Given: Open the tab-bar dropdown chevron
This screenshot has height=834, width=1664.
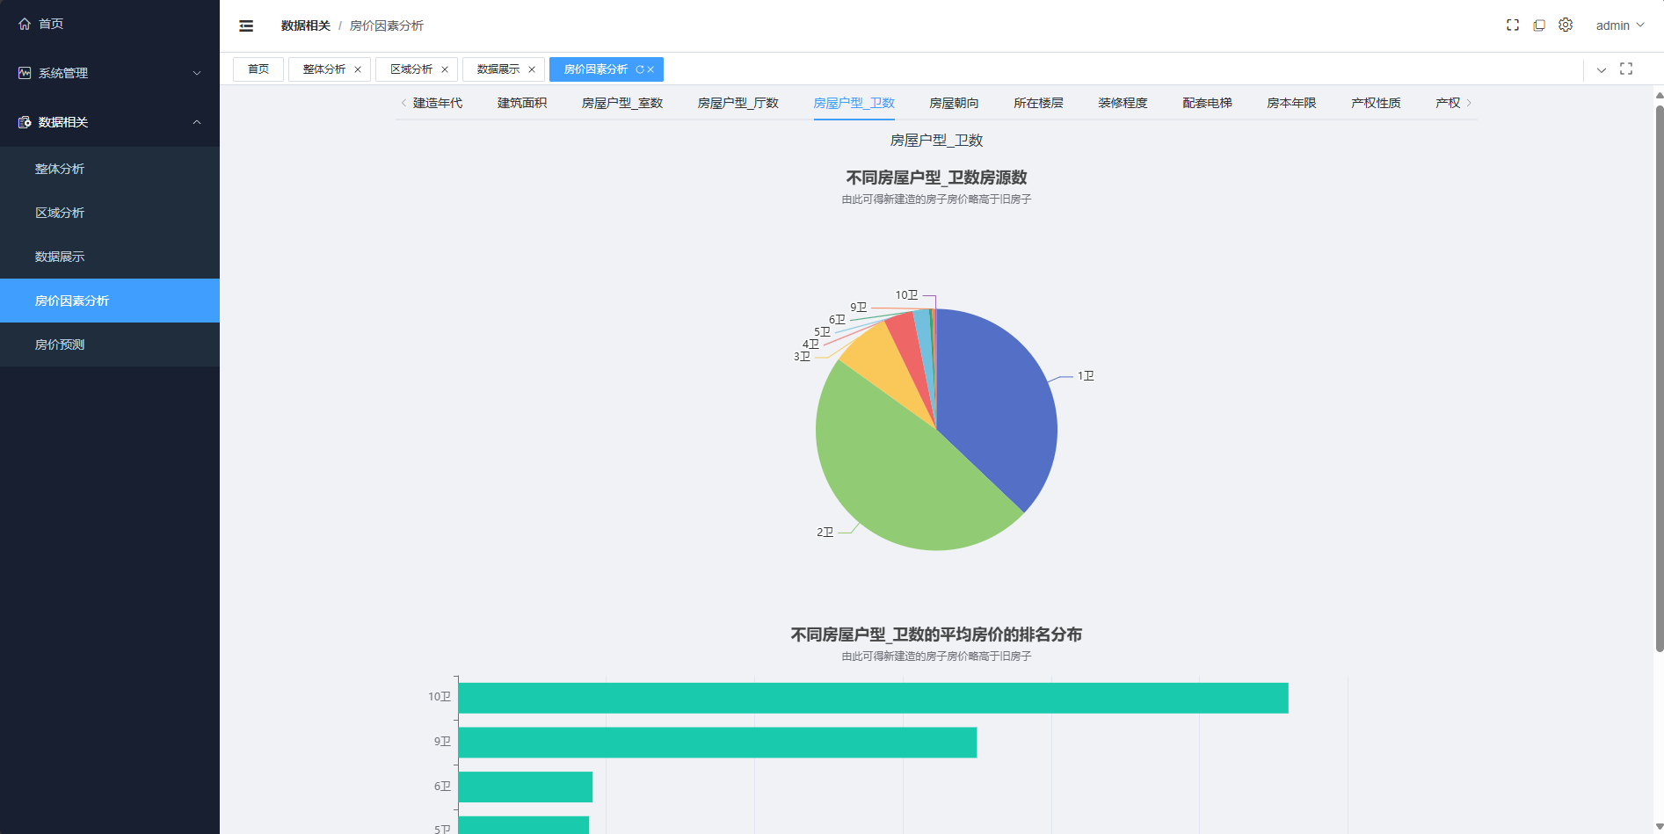Looking at the screenshot, I should [1602, 69].
